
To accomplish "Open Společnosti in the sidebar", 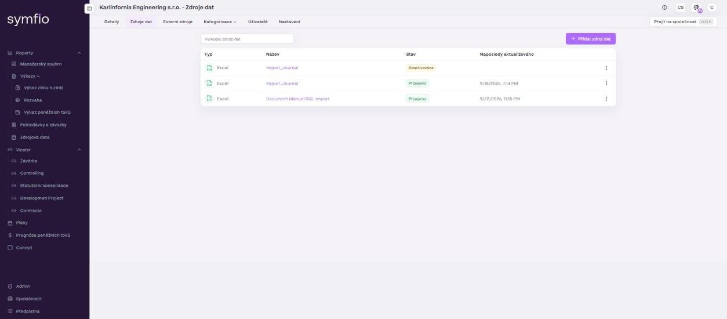I will pos(28,299).
